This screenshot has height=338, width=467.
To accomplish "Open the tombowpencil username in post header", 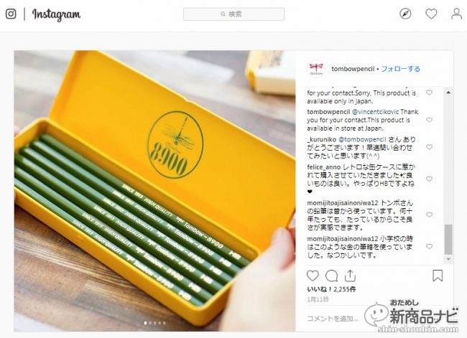I will point(353,69).
